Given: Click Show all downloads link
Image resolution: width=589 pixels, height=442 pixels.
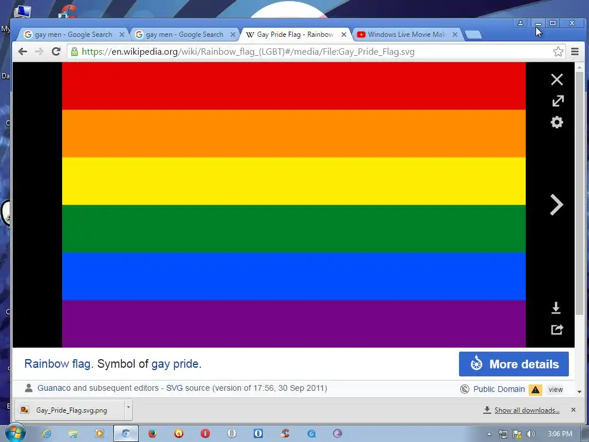Looking at the screenshot, I should coord(527,410).
